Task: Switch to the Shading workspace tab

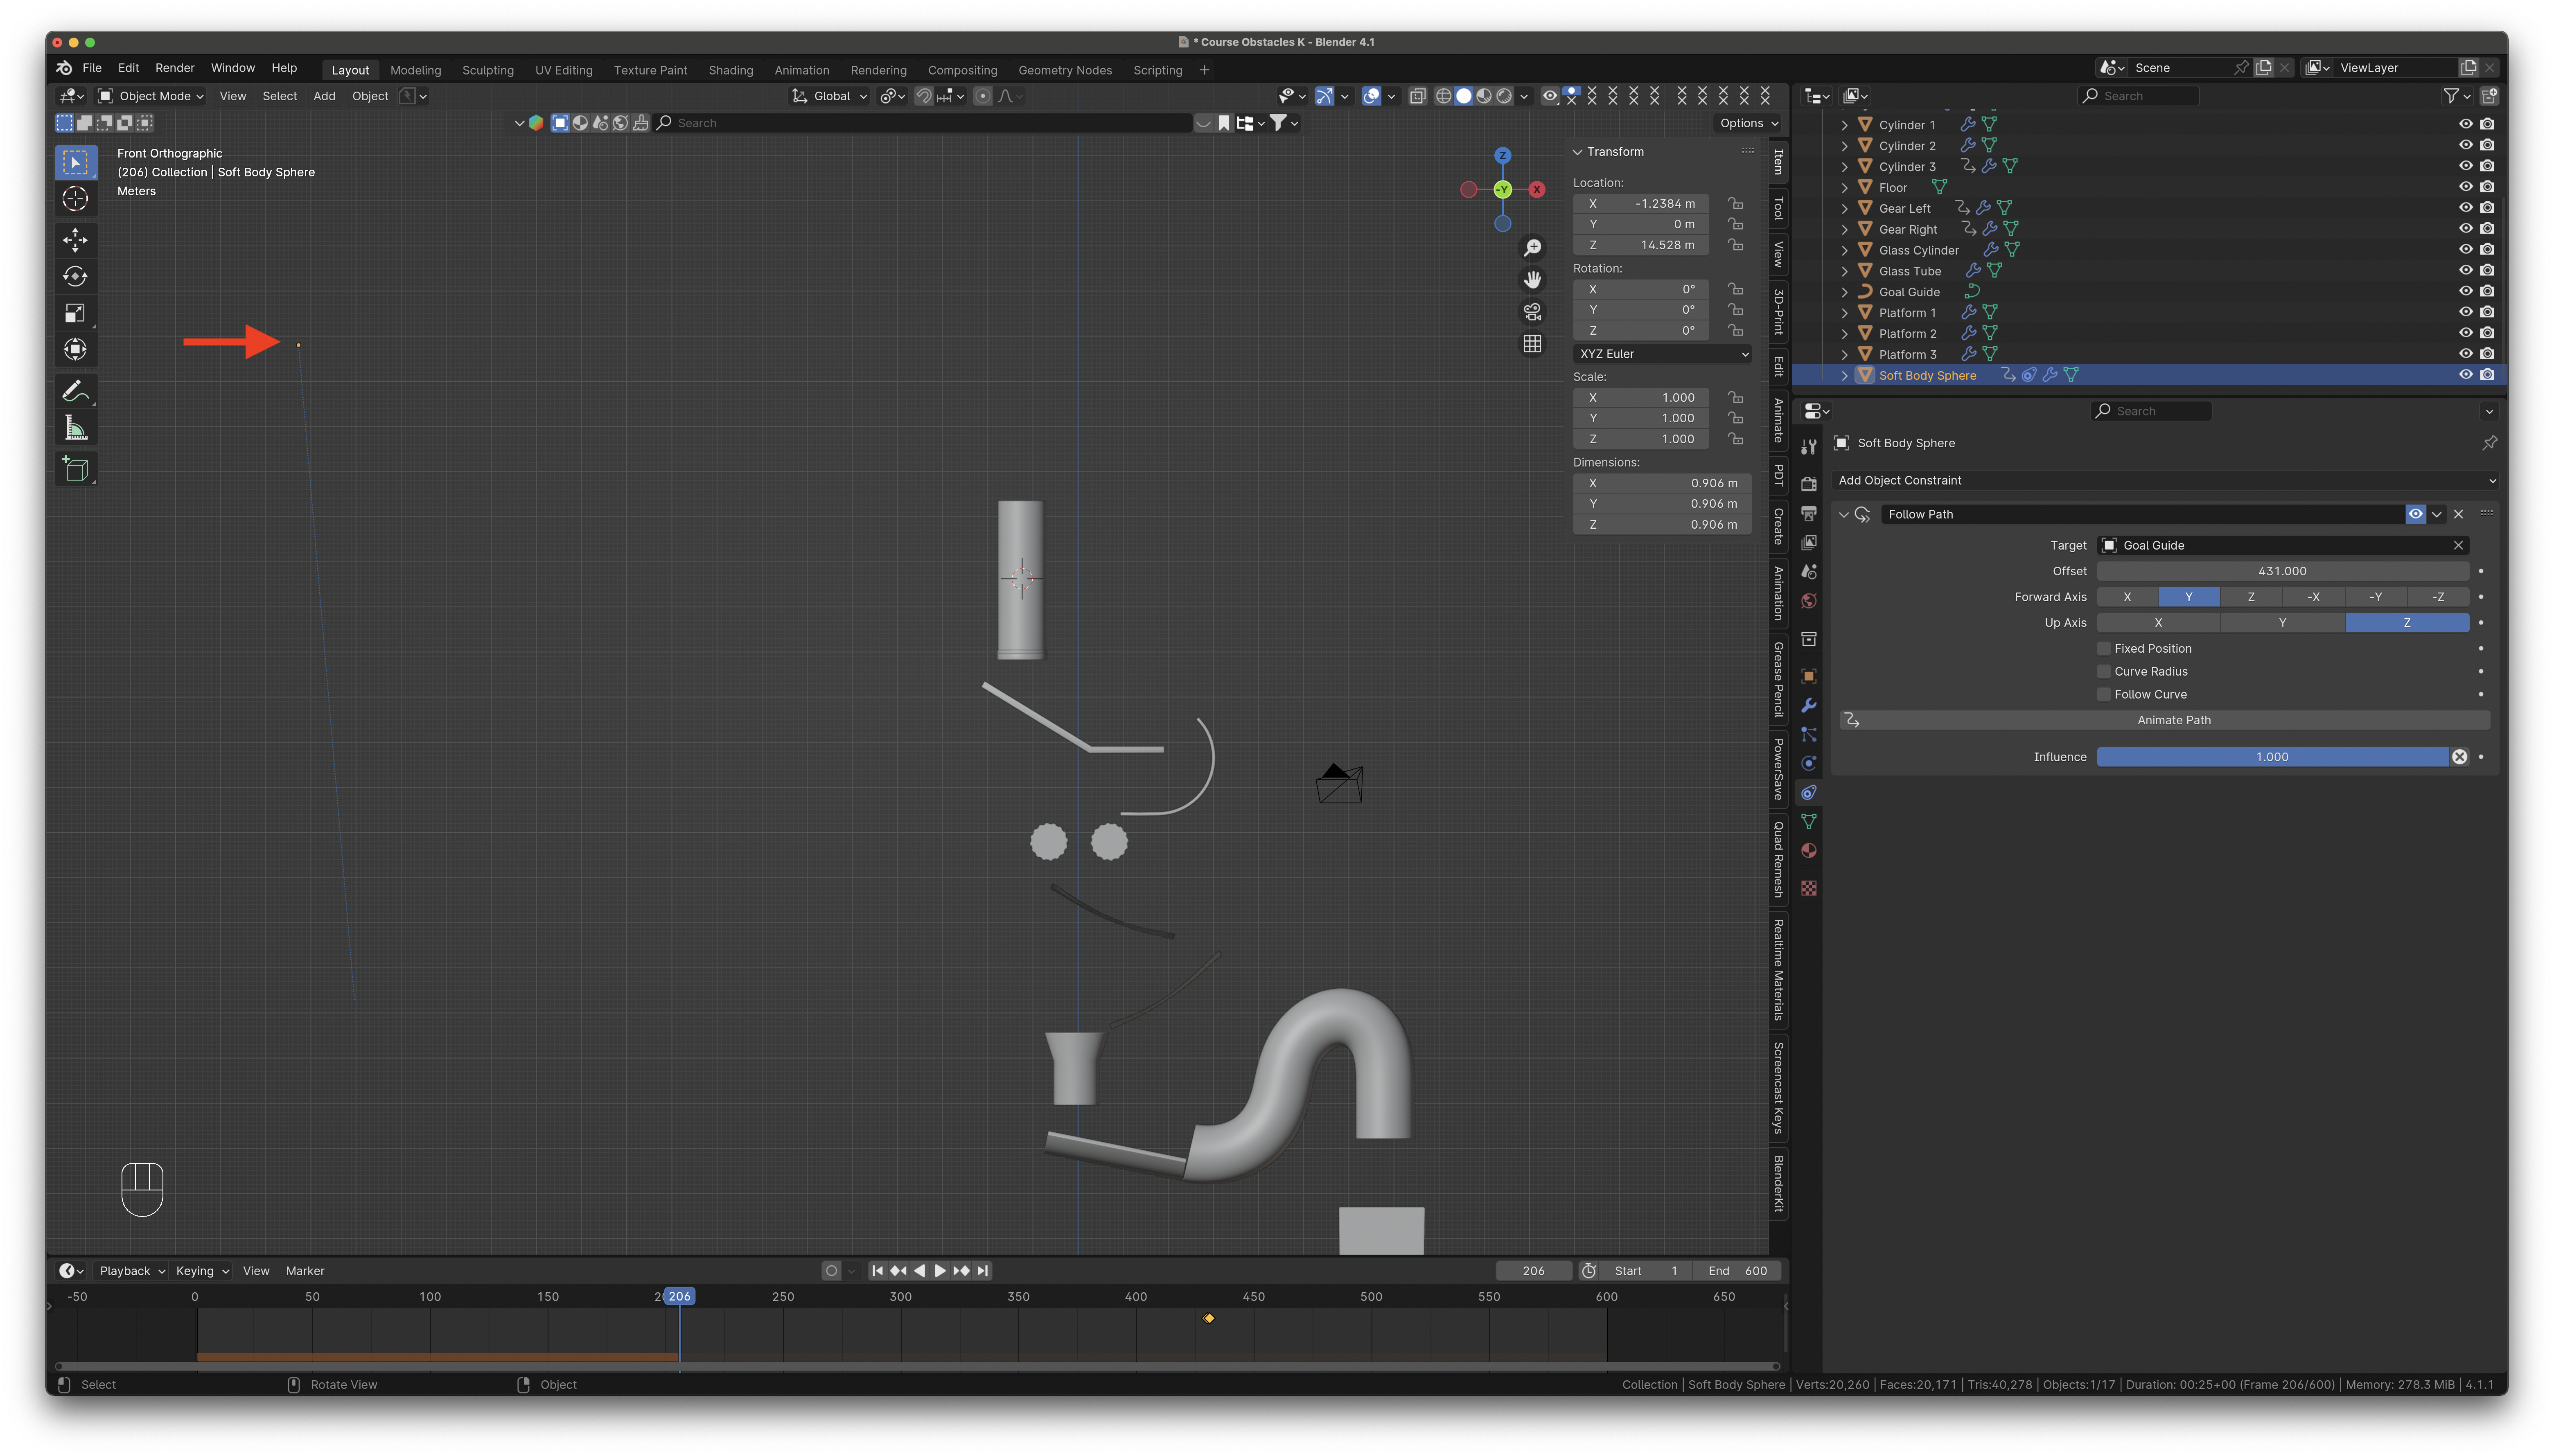Action: coord(730,70)
